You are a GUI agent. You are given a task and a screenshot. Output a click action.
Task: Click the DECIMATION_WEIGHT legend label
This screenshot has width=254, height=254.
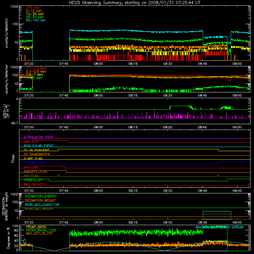pyautogui.click(x=40, y=200)
